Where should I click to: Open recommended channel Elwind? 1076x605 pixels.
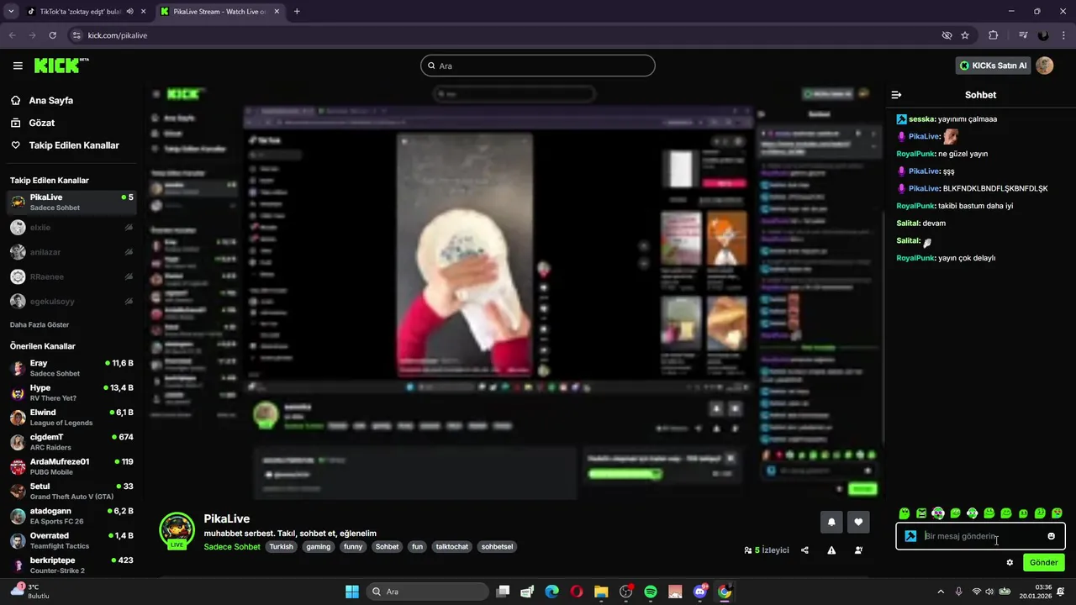(x=71, y=418)
